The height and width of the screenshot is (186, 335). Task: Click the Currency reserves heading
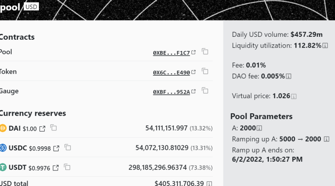click(x=33, y=113)
